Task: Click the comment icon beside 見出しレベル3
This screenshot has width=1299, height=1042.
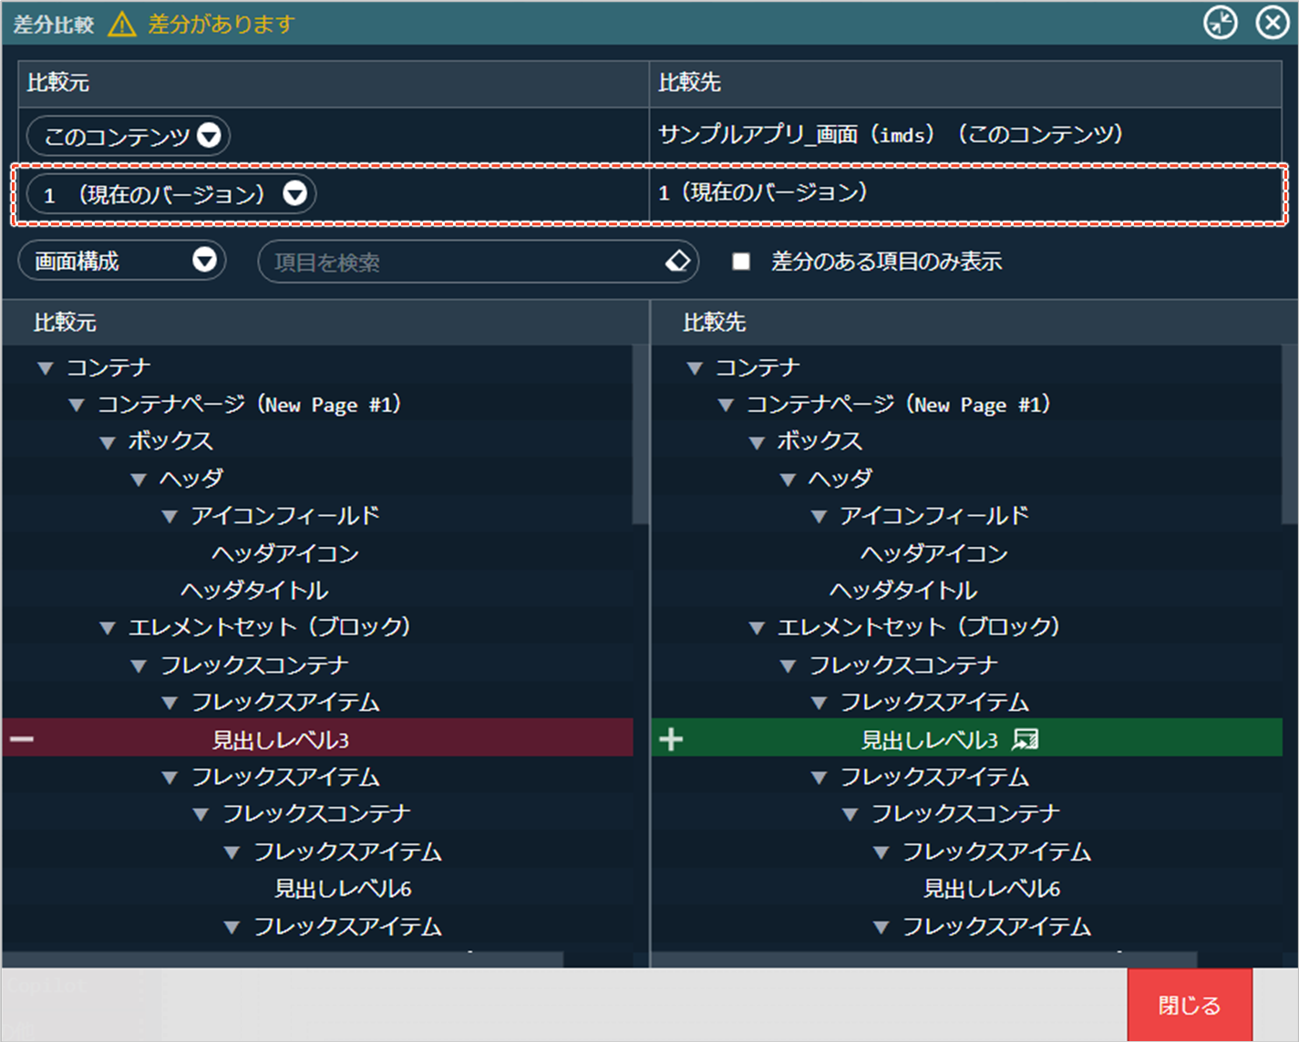Action: pyautogui.click(x=1026, y=738)
